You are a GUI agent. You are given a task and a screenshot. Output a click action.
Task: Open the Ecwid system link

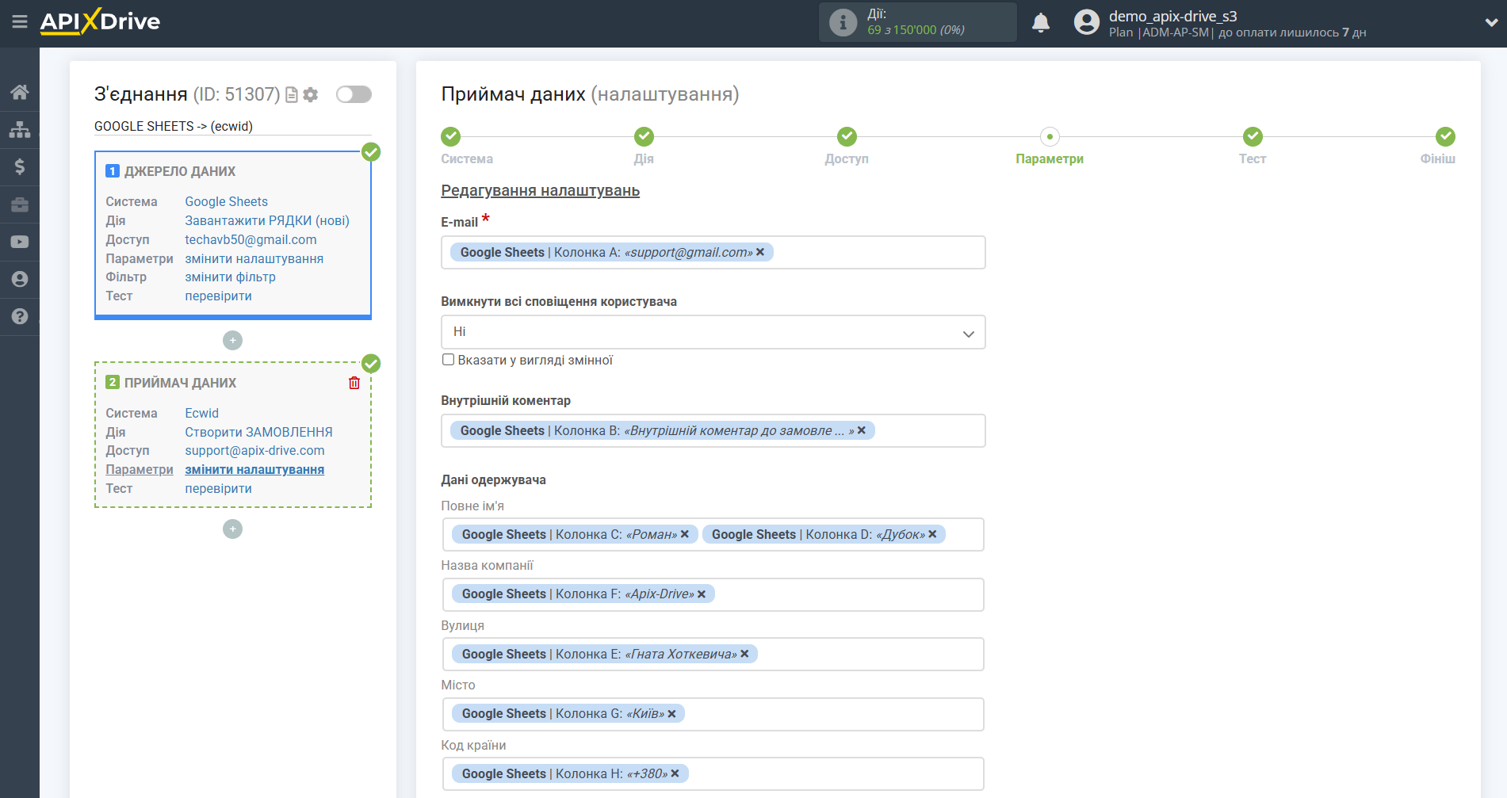coord(201,413)
